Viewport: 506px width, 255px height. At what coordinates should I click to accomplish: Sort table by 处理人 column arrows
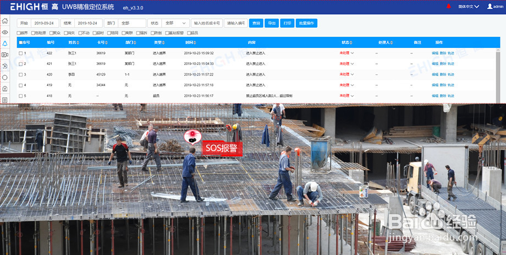click(392, 42)
